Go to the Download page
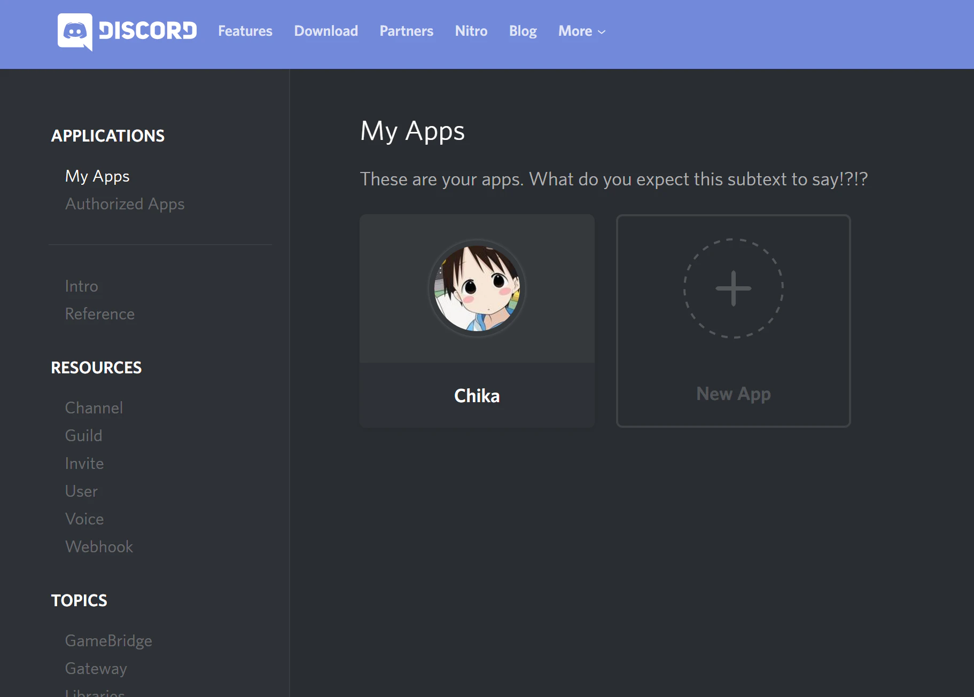This screenshot has width=974, height=697. pyautogui.click(x=326, y=31)
